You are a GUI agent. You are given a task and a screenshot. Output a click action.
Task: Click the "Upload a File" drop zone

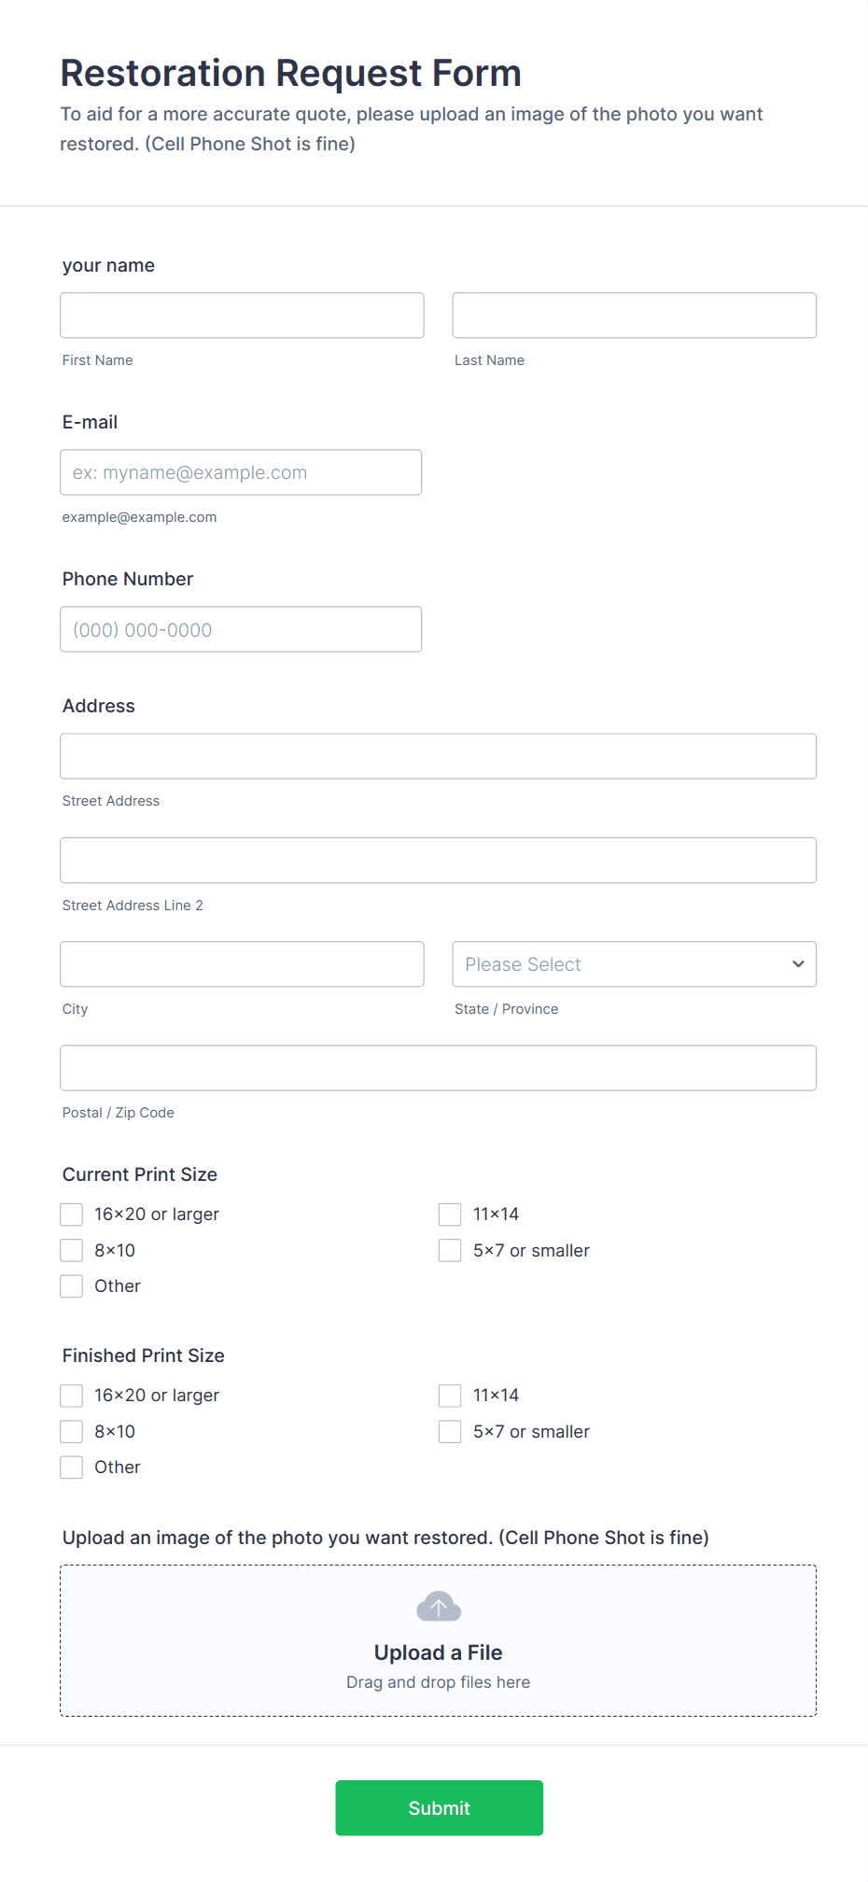[438, 1652]
